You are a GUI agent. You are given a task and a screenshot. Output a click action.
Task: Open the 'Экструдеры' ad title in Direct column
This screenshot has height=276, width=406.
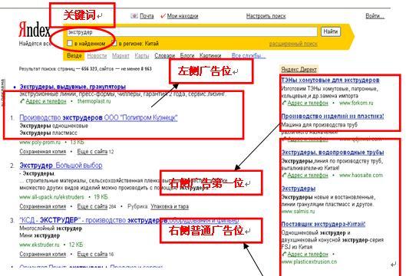(x=299, y=189)
